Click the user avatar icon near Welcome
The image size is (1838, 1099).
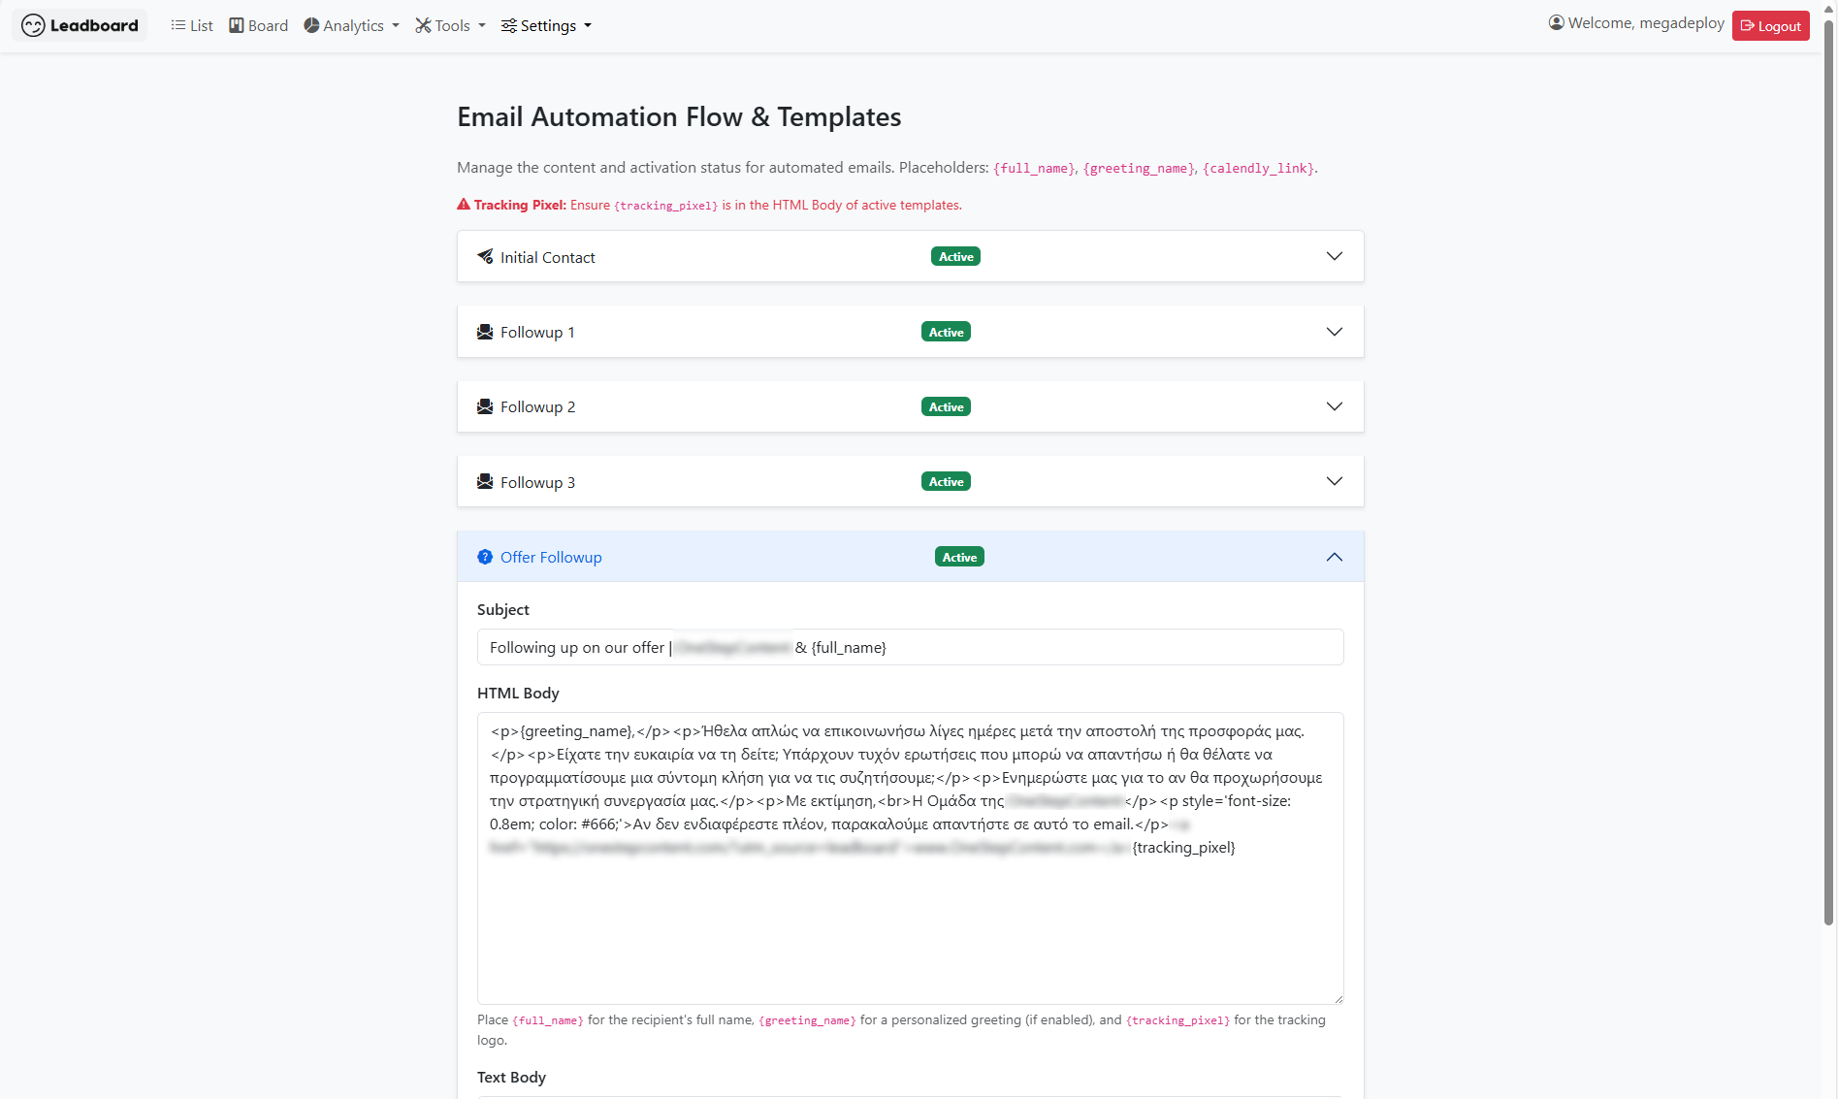[1556, 23]
